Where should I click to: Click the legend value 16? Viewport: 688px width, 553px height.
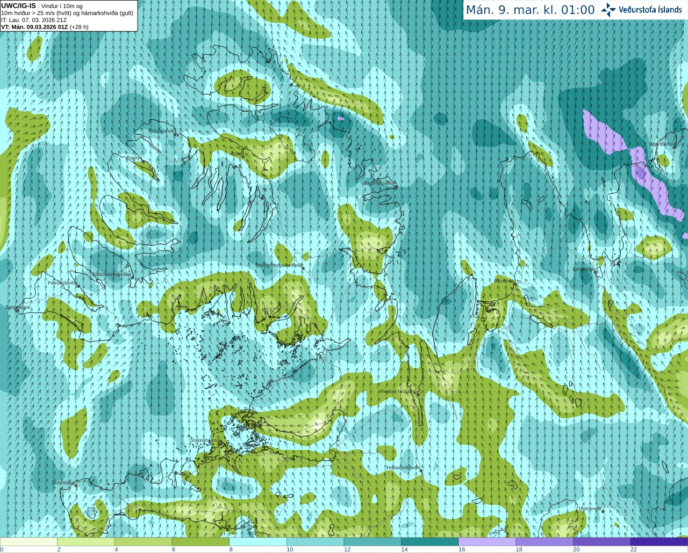pyautogui.click(x=462, y=549)
